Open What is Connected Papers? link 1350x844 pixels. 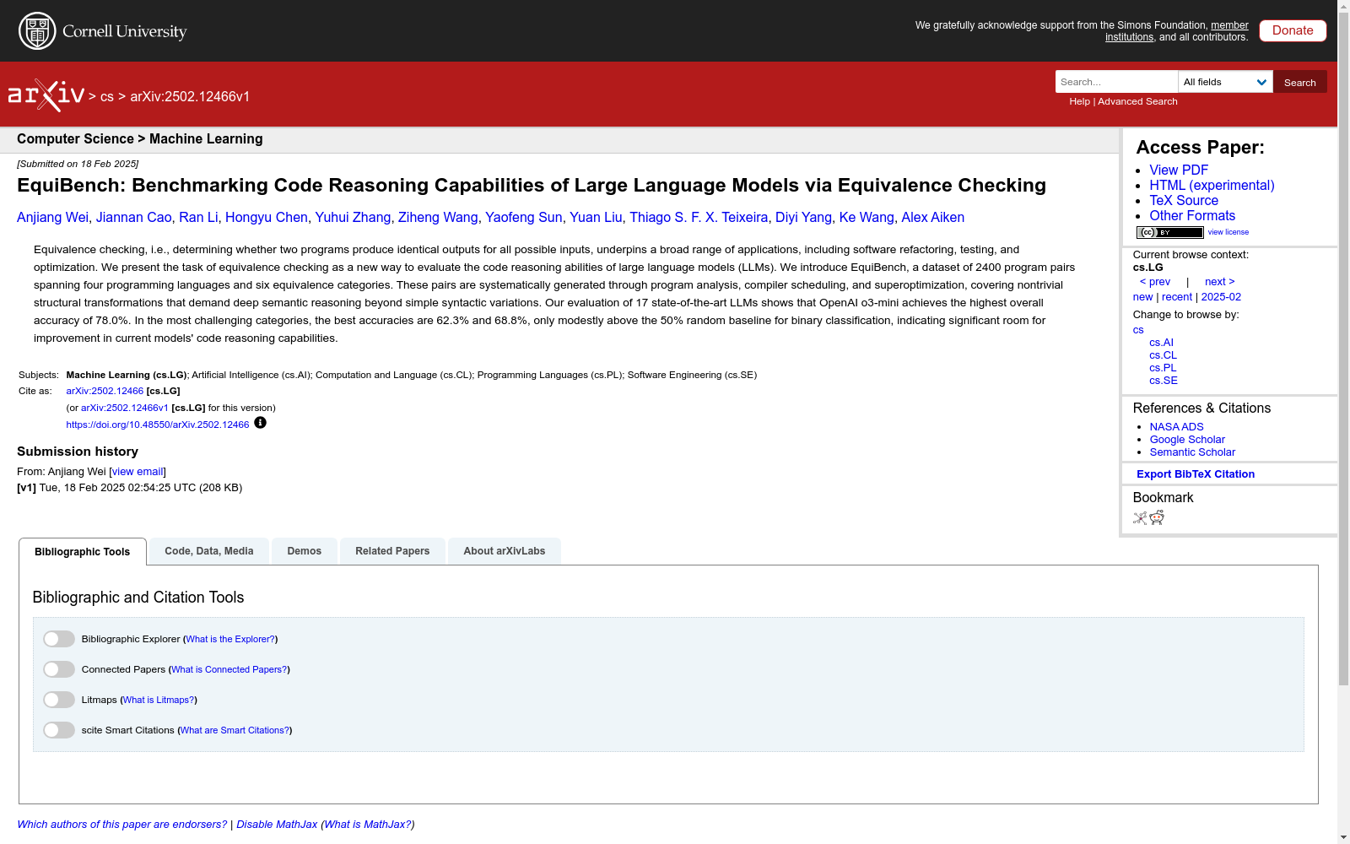pyautogui.click(x=229, y=669)
